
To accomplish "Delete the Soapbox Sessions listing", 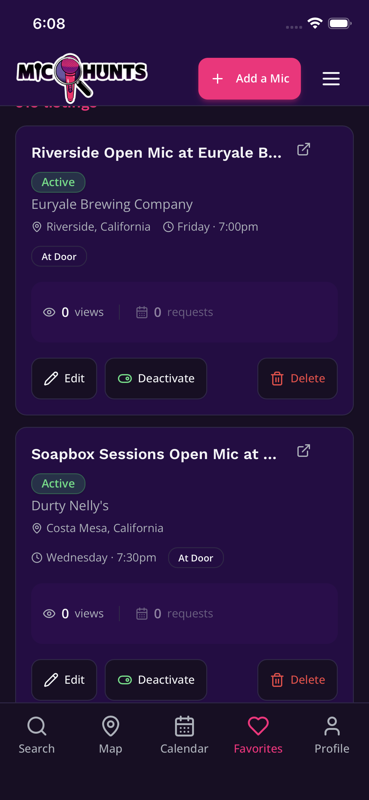I will click(297, 680).
